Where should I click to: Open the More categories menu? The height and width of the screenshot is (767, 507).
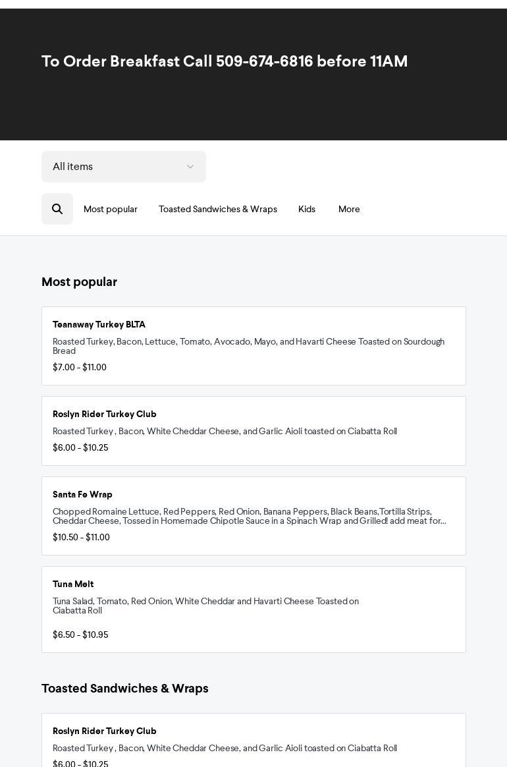[x=349, y=209]
